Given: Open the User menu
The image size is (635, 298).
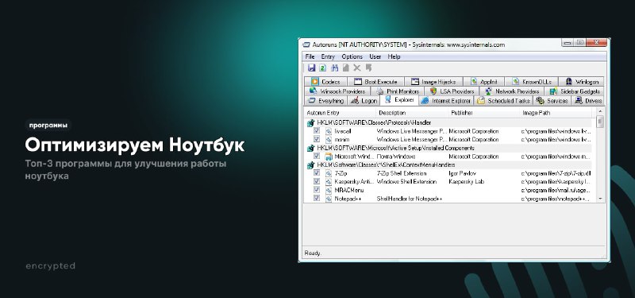Looking at the screenshot, I should tap(375, 56).
